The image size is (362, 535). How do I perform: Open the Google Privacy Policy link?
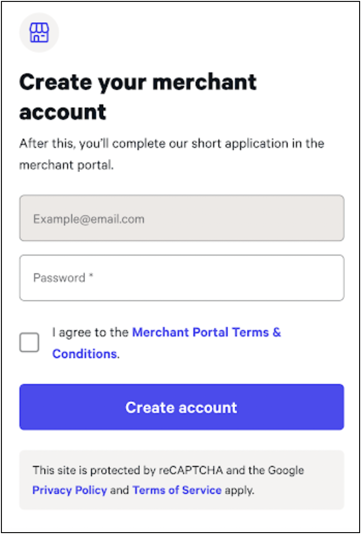pos(70,490)
